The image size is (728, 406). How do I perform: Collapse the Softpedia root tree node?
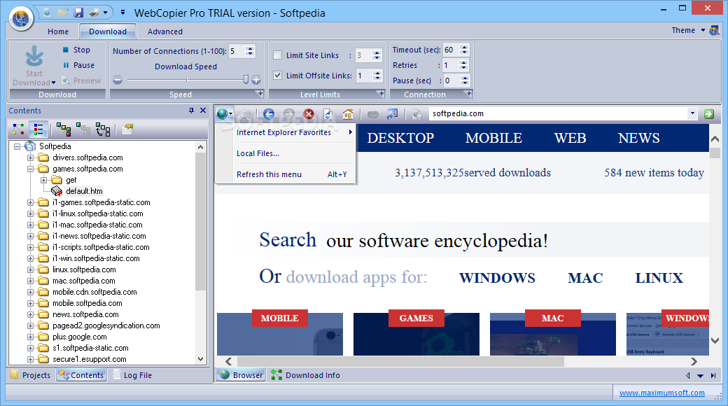point(17,146)
